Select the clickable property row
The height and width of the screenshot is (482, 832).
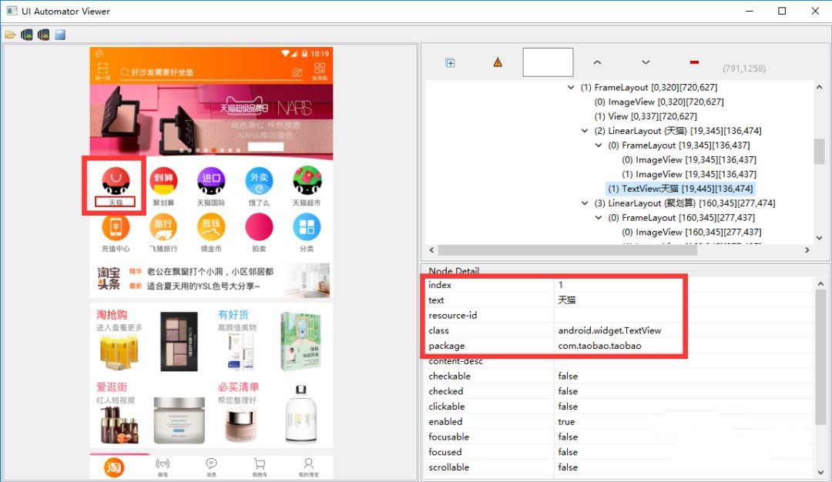coord(619,407)
